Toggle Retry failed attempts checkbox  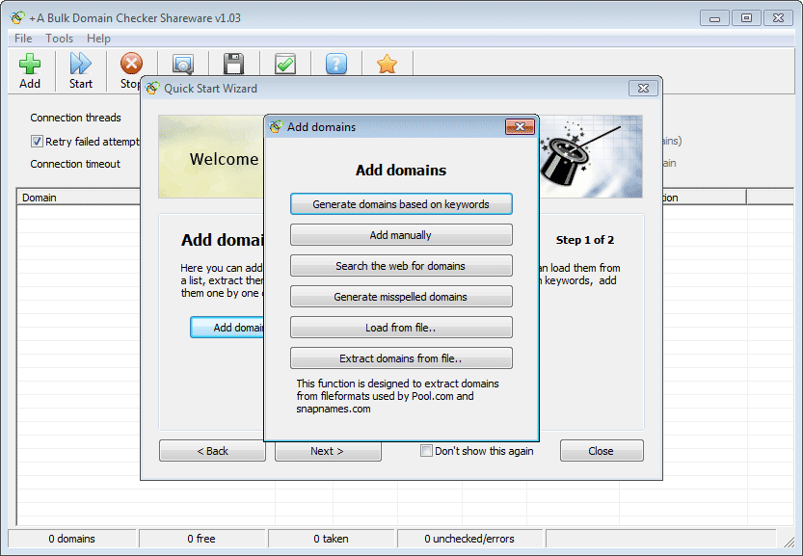pyautogui.click(x=37, y=142)
